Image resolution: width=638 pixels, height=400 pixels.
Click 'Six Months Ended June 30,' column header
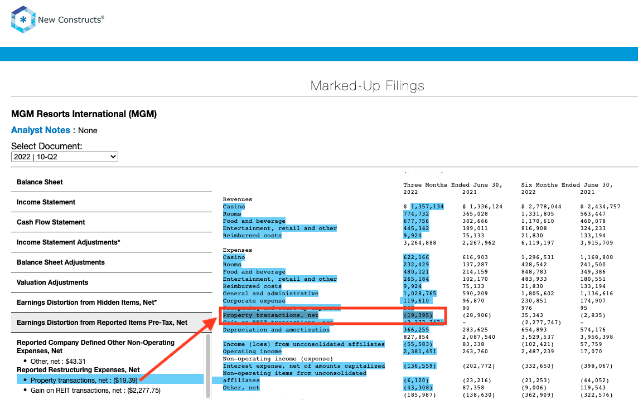pyautogui.click(x=567, y=185)
